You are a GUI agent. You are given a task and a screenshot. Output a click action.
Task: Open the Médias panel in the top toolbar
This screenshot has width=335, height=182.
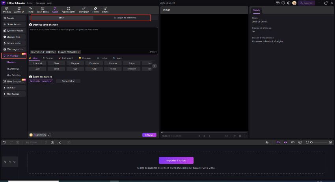click(7, 10)
